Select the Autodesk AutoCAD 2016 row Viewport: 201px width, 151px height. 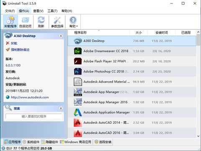(x=132, y=133)
